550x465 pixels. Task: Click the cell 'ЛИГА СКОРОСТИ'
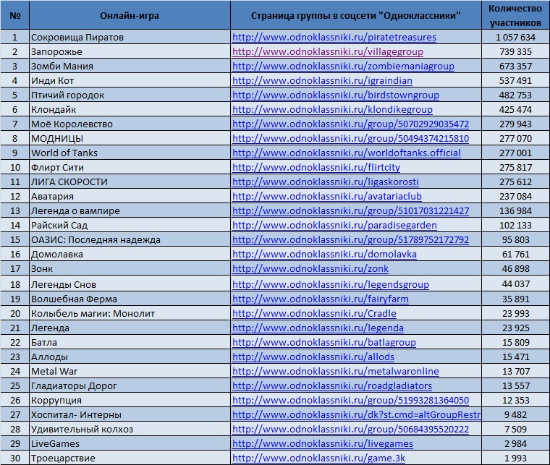130,182
